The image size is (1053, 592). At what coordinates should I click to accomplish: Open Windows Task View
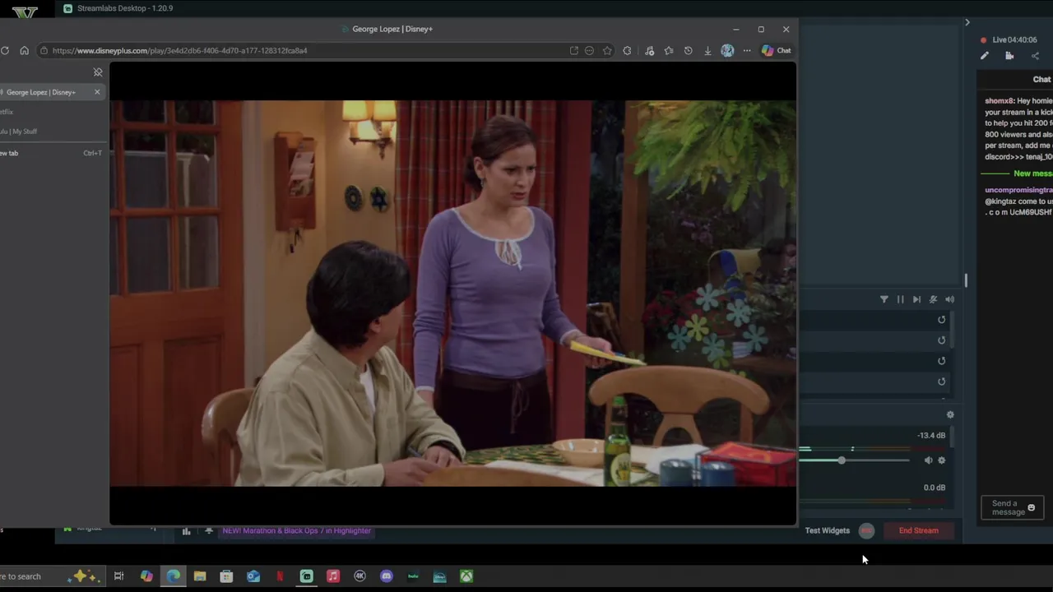click(x=118, y=576)
